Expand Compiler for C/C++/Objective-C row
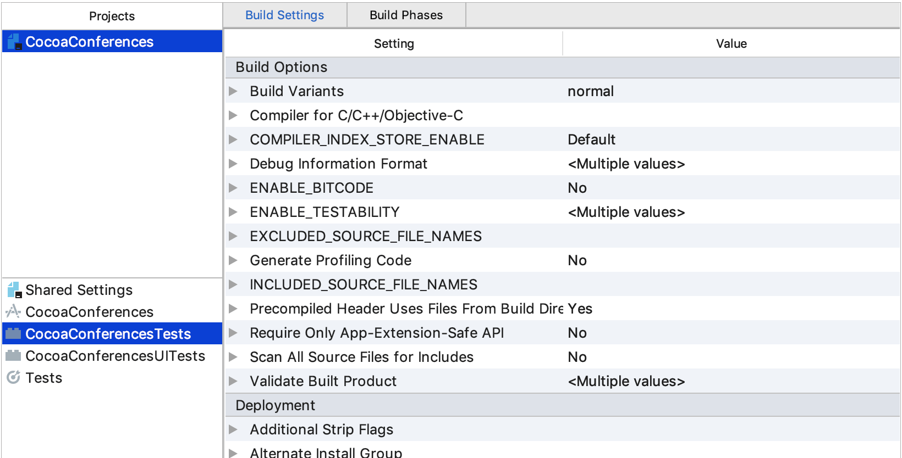This screenshot has height=458, width=902. click(233, 115)
